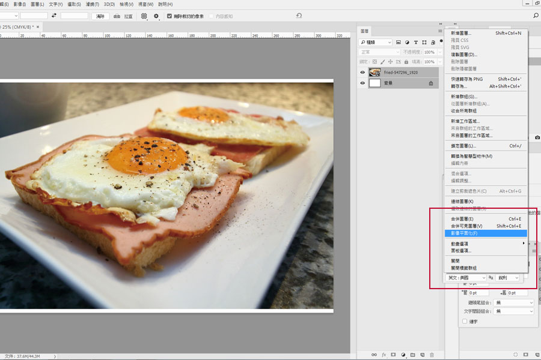Create a new layer icon
This screenshot has height=360, width=541.
(x=423, y=355)
